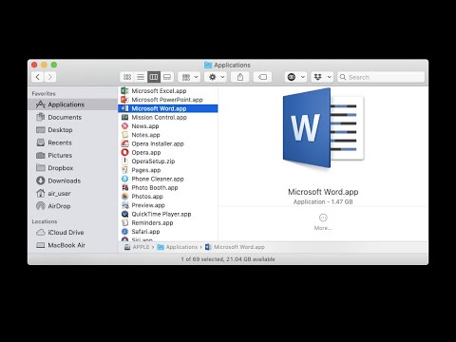Click the Search field

click(x=381, y=77)
